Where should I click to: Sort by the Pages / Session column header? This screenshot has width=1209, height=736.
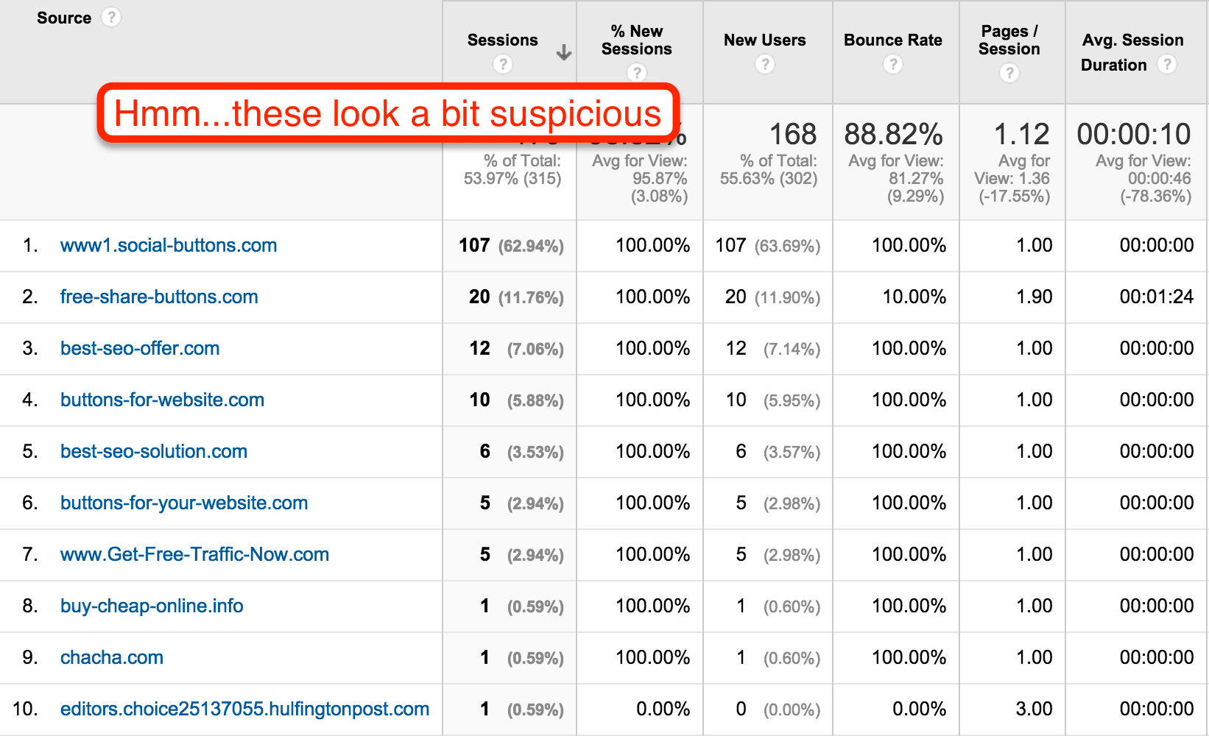point(1009,40)
